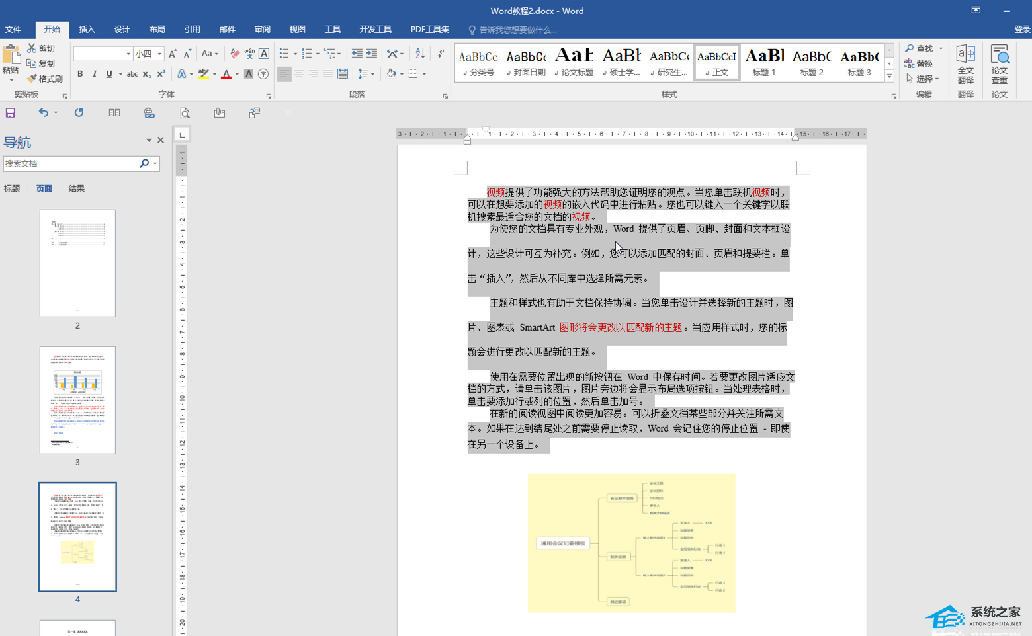Select the page 3 thumbnail in navigation
Screen dimensions: 1032x636
coord(77,400)
